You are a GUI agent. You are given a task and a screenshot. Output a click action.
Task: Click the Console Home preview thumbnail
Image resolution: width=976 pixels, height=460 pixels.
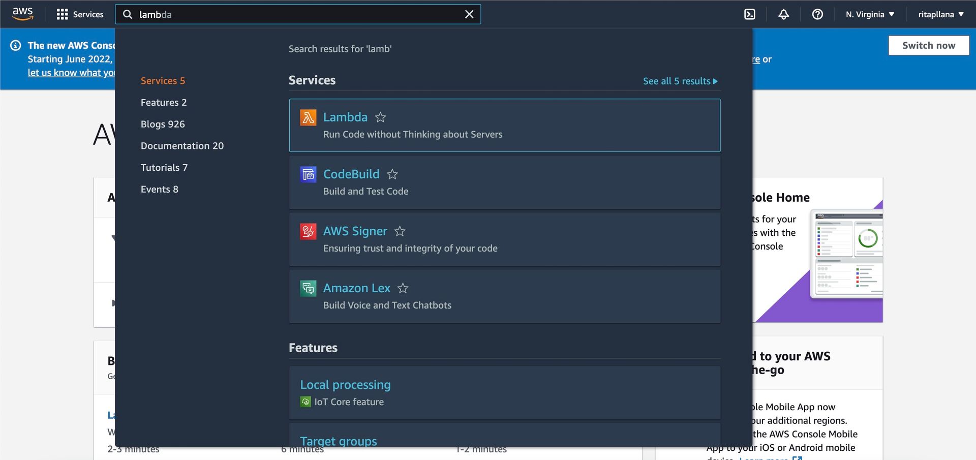(x=846, y=253)
